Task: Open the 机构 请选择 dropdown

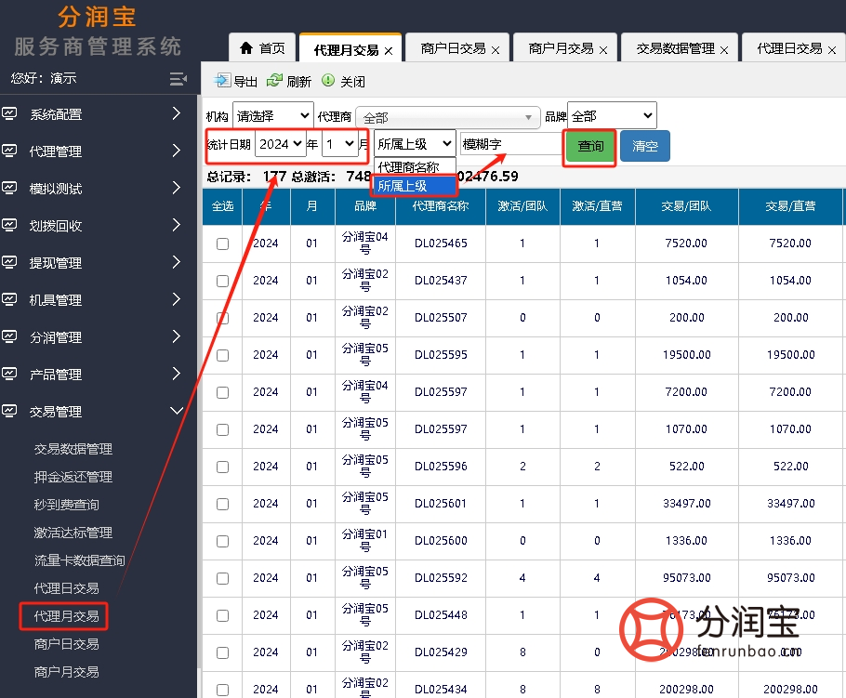Action: [273, 115]
